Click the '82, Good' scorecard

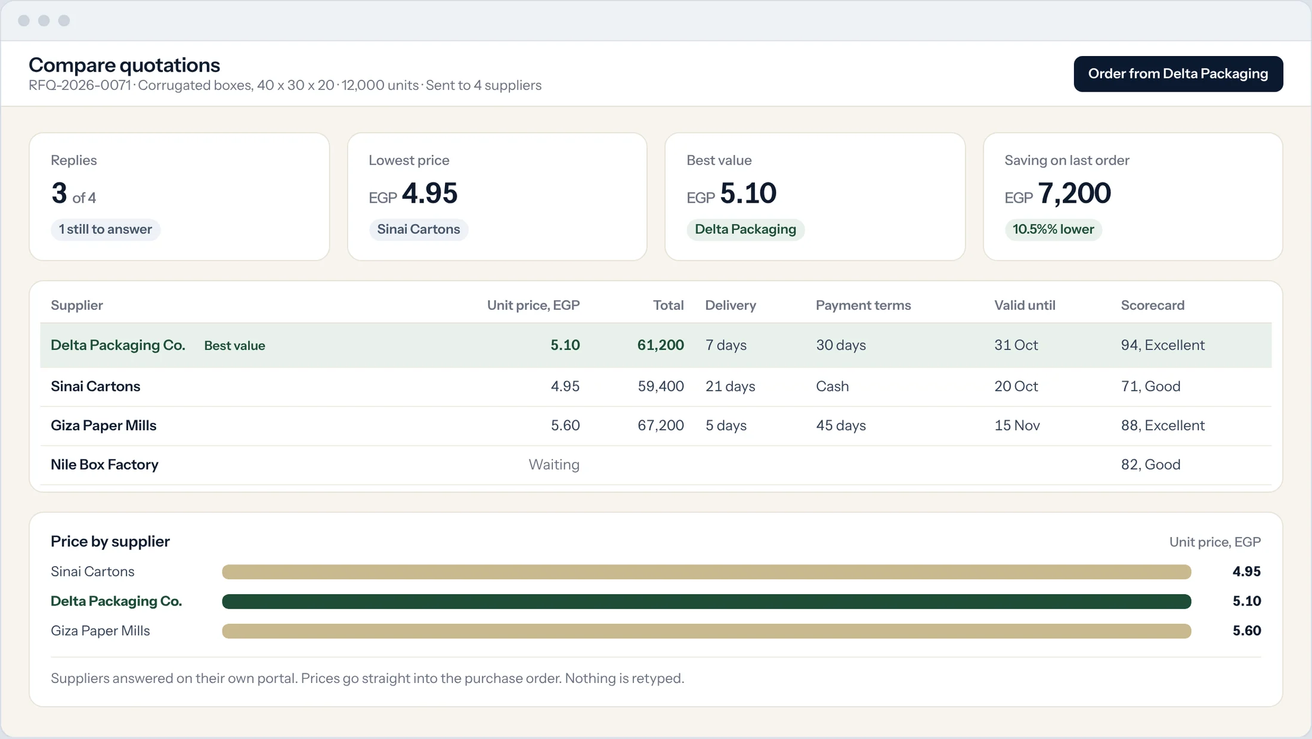click(1150, 465)
